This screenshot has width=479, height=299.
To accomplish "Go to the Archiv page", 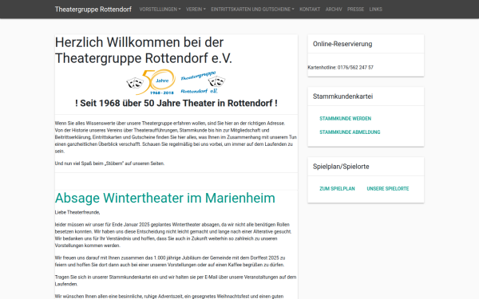I will [x=334, y=9].
